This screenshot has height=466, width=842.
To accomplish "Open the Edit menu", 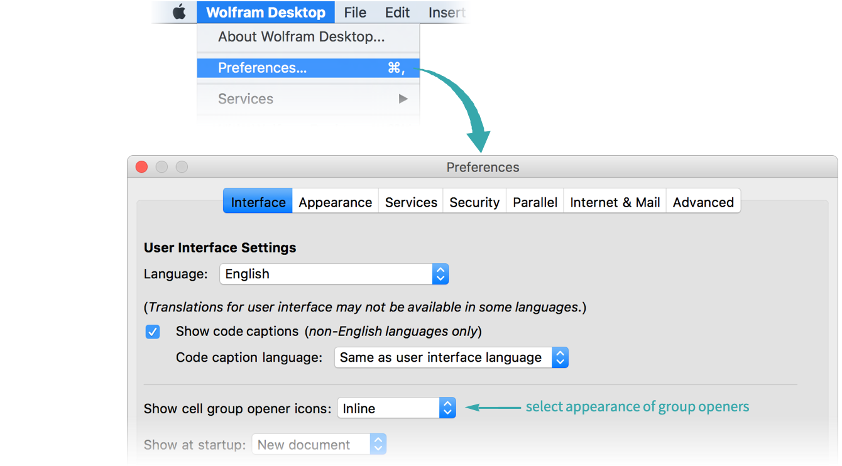I will coord(397,13).
